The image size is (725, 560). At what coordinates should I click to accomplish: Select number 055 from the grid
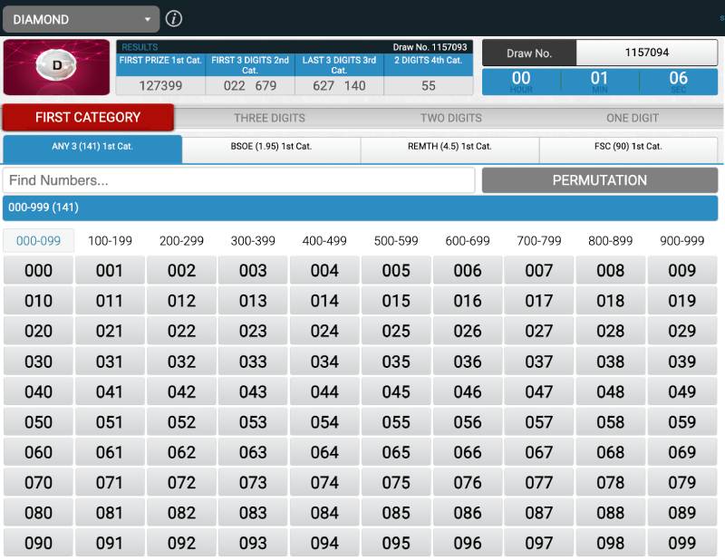(396, 421)
